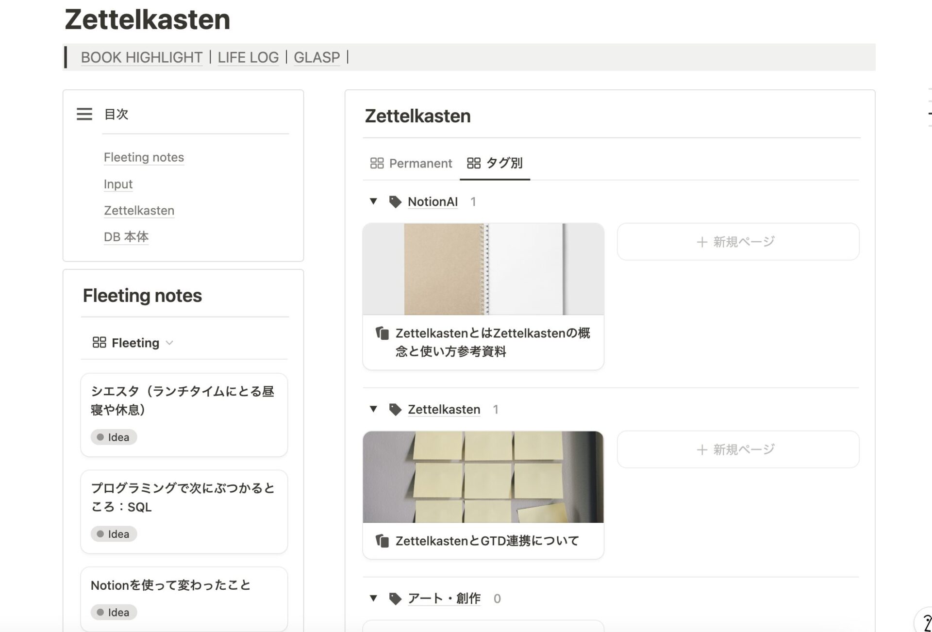Open the Zettelkasten tag group label
Image resolution: width=932 pixels, height=632 pixels.
coord(444,410)
